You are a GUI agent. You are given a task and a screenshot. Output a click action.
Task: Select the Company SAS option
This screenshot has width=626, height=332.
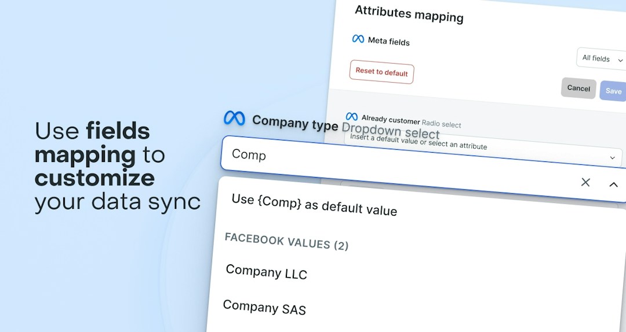click(265, 307)
